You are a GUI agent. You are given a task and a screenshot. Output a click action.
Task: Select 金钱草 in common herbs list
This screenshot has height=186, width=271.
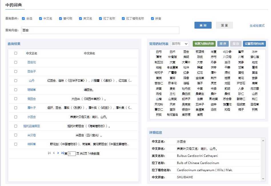coord(200,78)
